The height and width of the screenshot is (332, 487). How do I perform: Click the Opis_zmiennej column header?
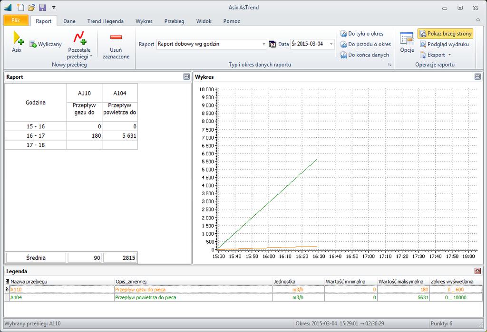click(194, 282)
